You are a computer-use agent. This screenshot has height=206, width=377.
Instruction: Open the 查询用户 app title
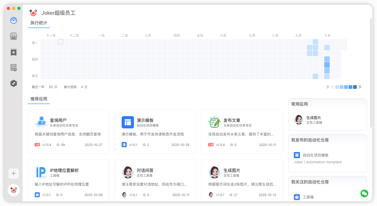pos(58,120)
